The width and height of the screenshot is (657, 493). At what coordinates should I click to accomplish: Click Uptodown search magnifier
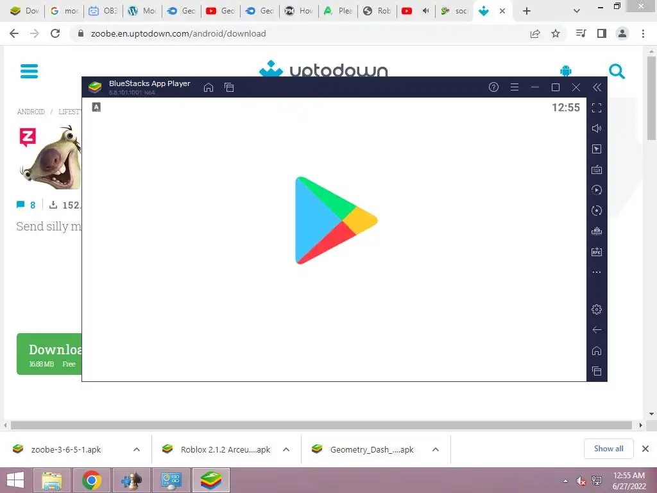click(x=617, y=71)
